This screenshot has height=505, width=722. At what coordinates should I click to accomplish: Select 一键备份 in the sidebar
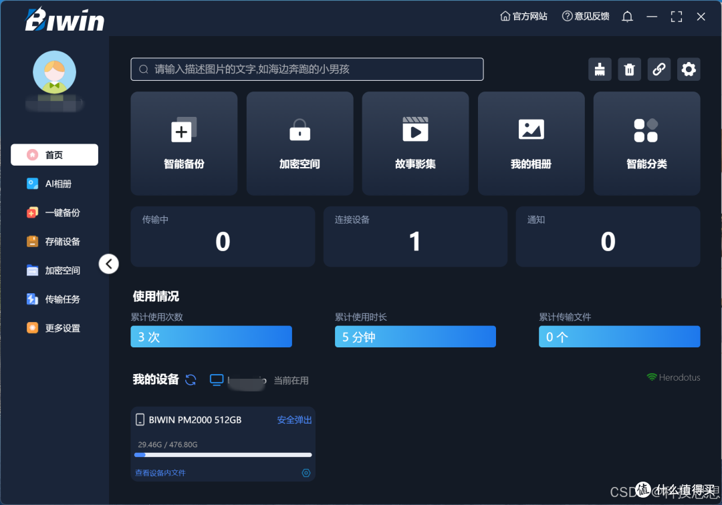click(x=54, y=212)
